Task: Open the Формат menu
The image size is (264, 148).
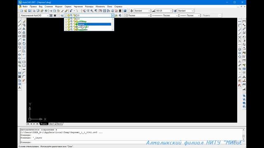Action: tap(59, 7)
